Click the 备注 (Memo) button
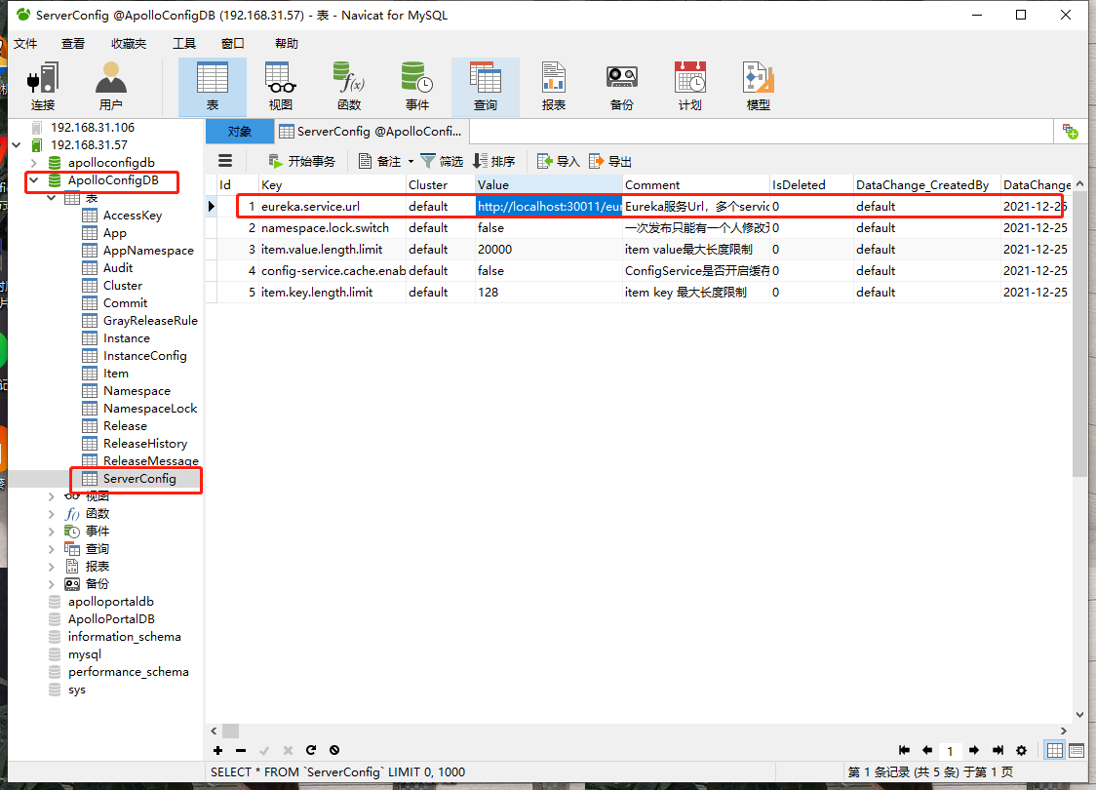1096x790 pixels. click(379, 162)
